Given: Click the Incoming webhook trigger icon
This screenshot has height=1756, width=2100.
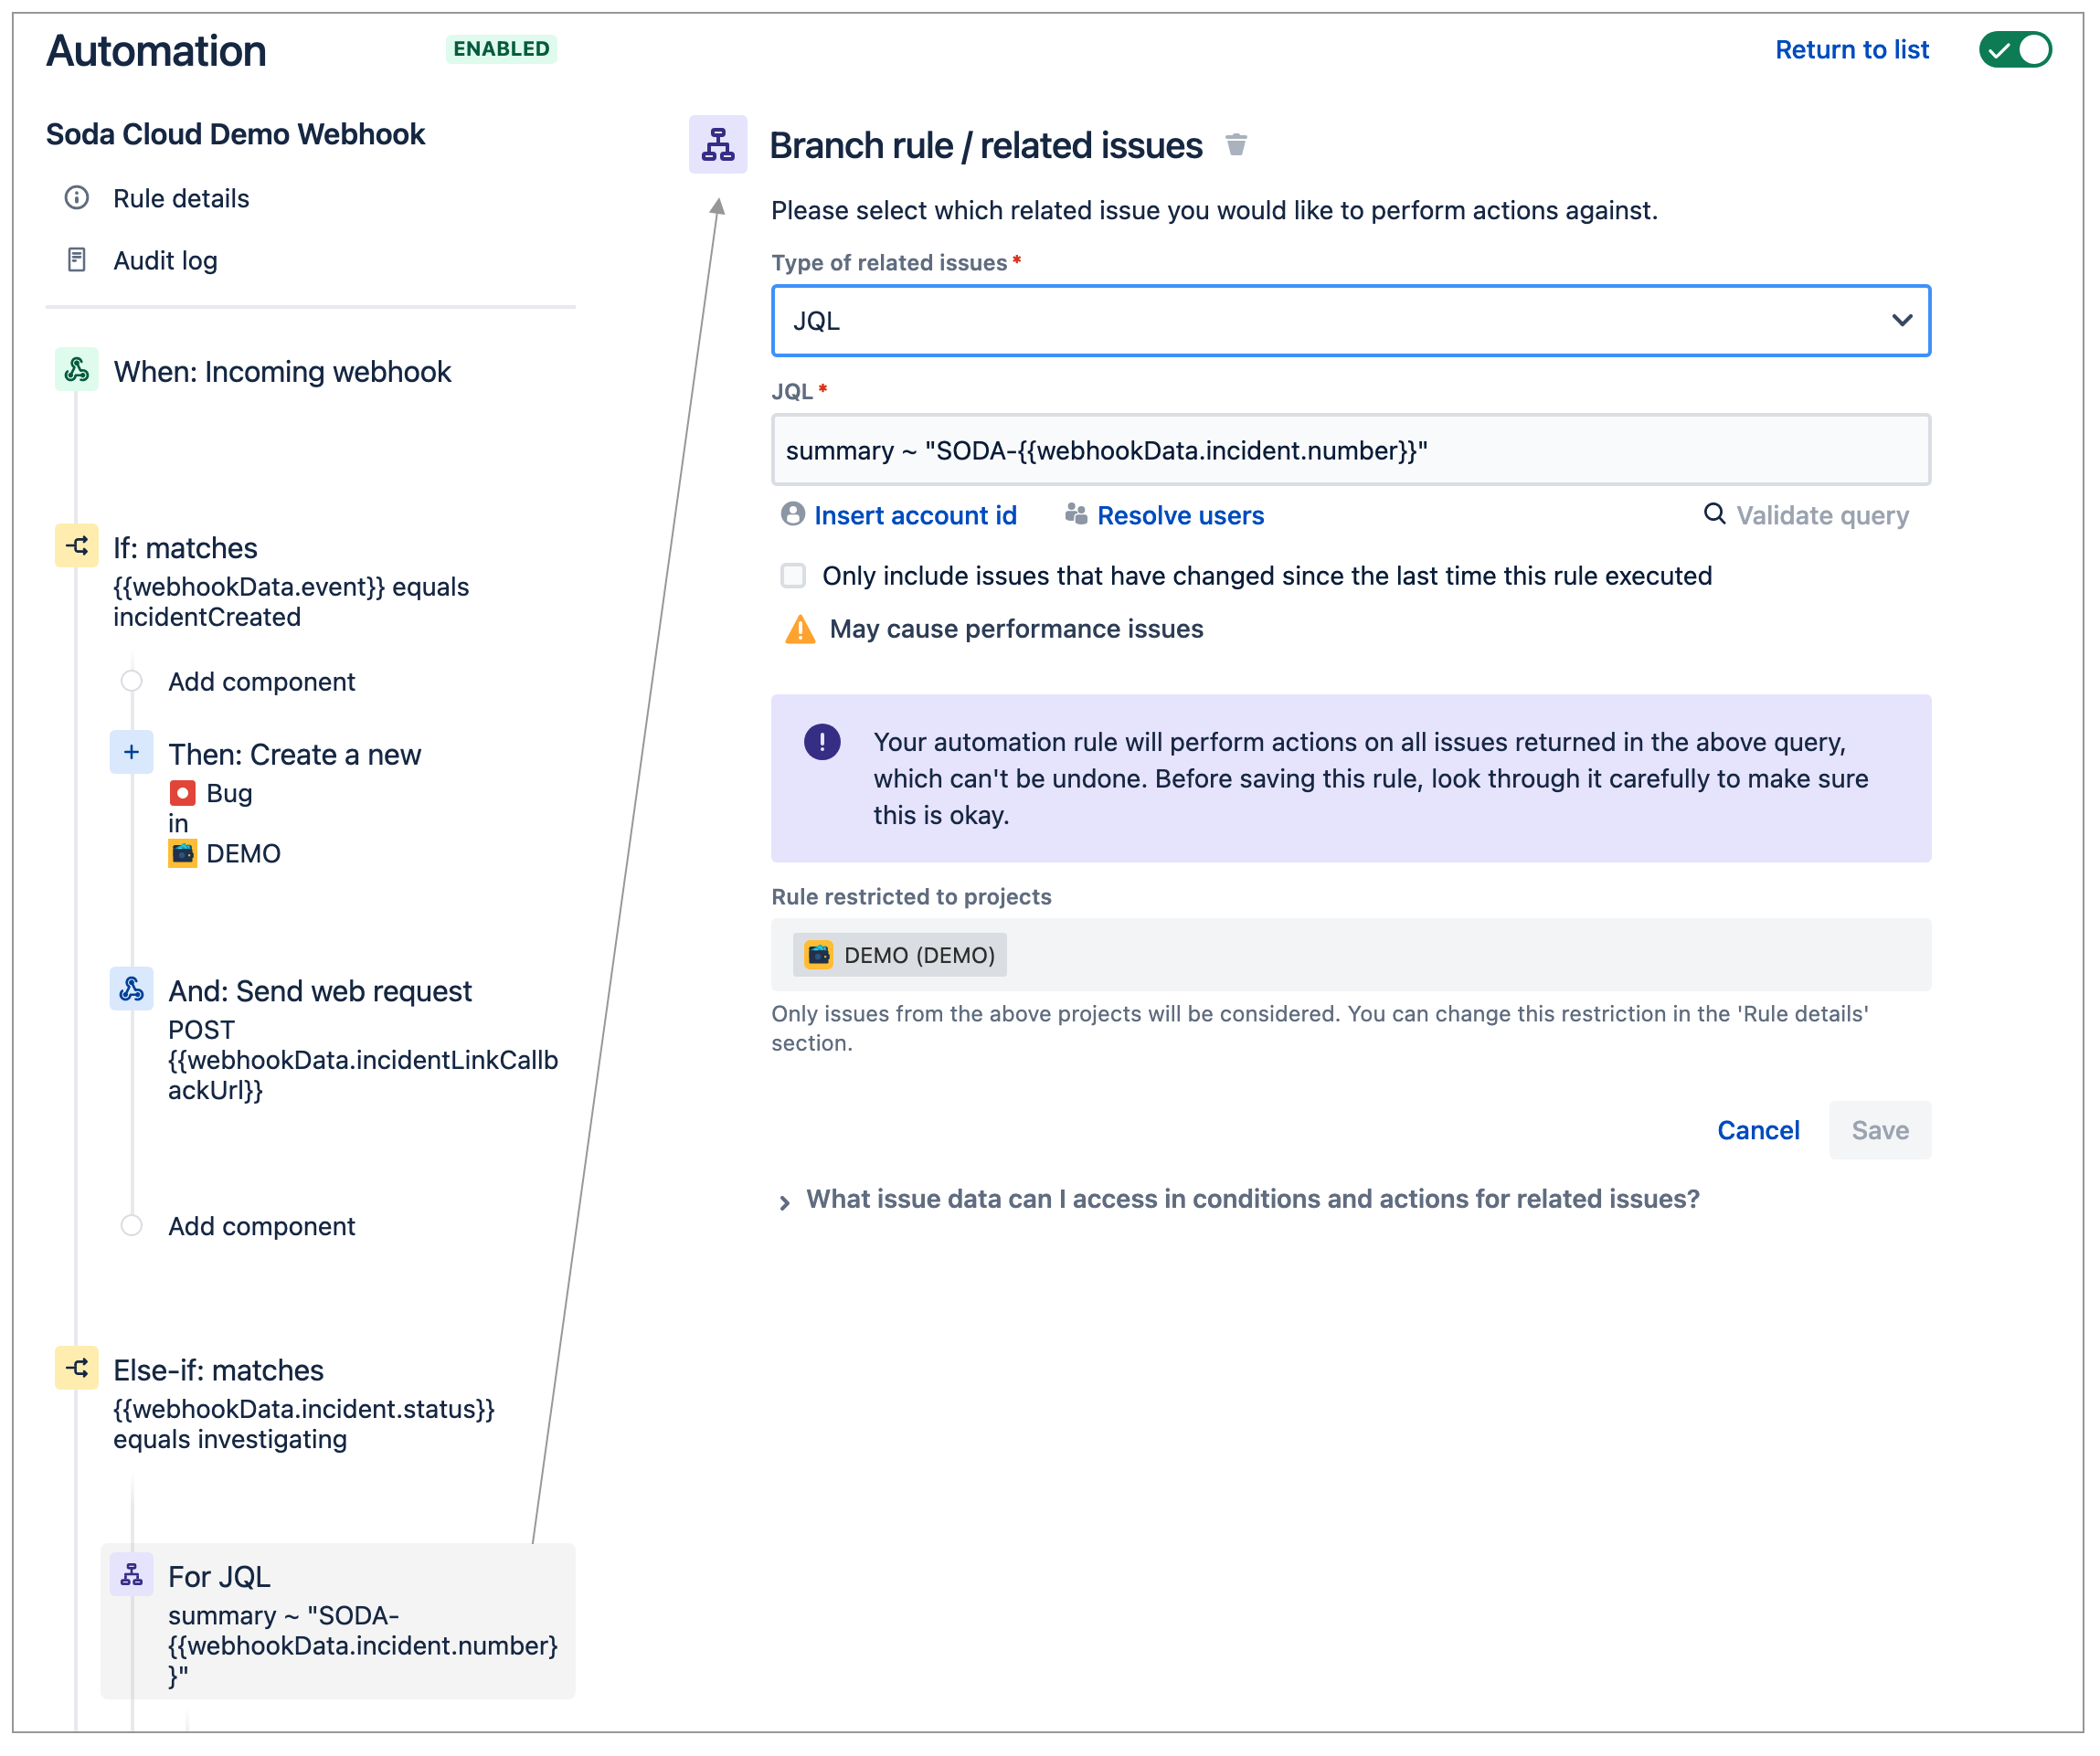Looking at the screenshot, I should click(76, 371).
